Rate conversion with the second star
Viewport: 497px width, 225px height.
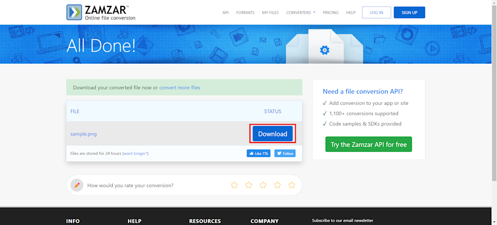[x=249, y=185]
